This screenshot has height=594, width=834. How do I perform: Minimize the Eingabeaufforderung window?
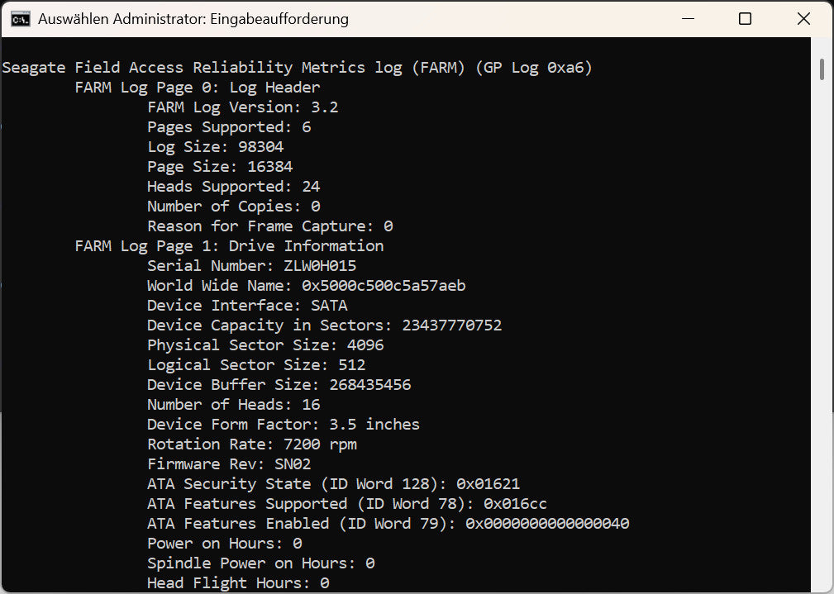(x=686, y=19)
